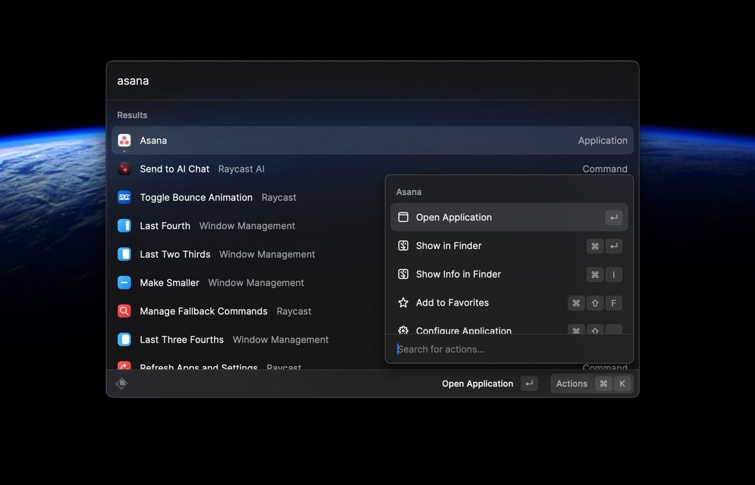Select the Last Fourth result row
Viewport: 755px width, 485px height.
[164, 225]
